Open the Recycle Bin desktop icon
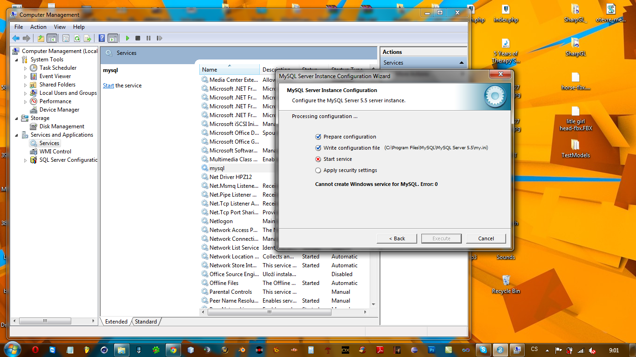The image size is (636, 357). pyautogui.click(x=506, y=284)
